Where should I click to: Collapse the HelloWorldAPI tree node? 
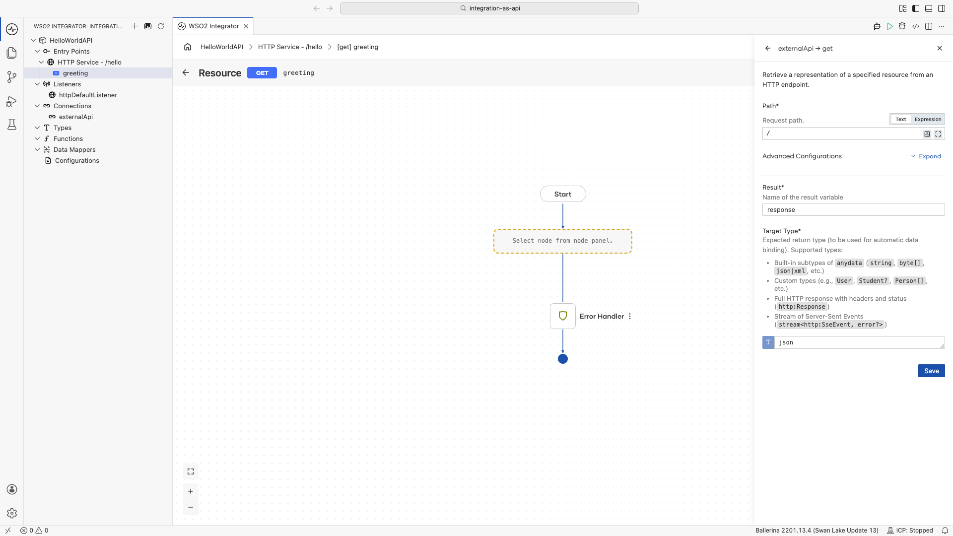pos(33,40)
